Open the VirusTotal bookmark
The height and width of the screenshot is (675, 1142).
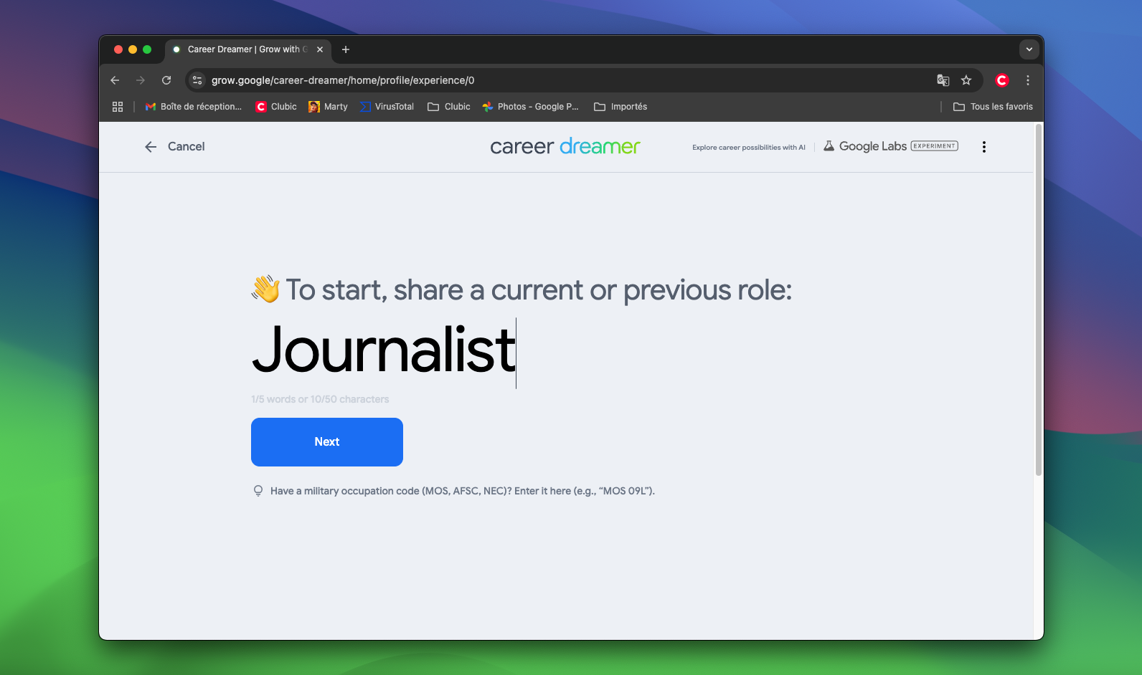(387, 107)
